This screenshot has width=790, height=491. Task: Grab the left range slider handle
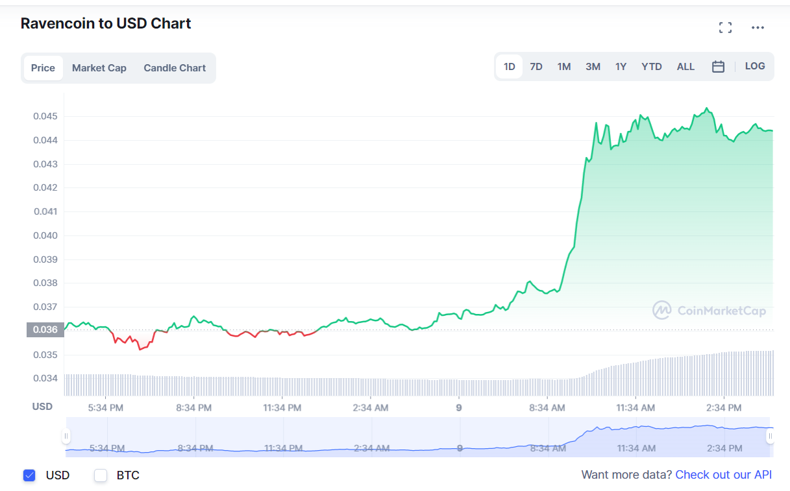66,435
